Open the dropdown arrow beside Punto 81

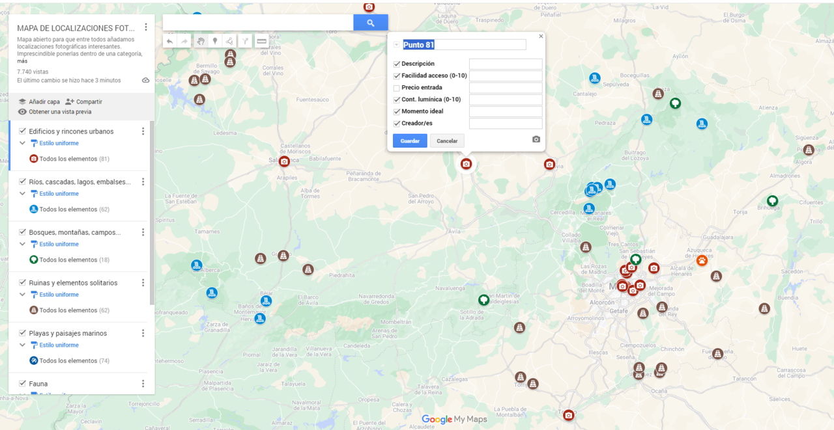pyautogui.click(x=397, y=45)
